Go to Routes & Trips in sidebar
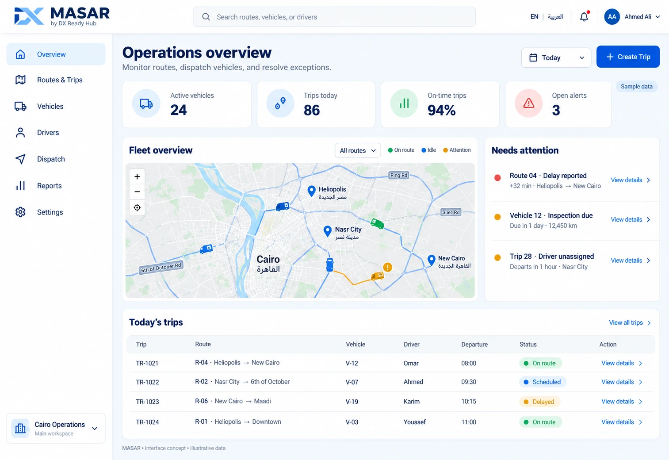The height and width of the screenshot is (460, 669). pos(56,80)
